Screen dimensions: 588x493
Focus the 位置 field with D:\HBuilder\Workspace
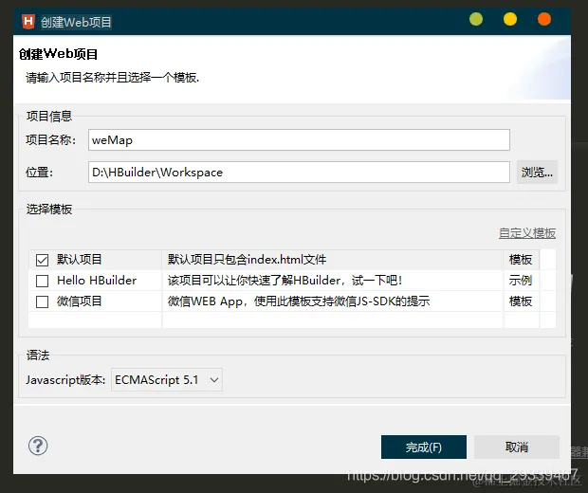[x=299, y=173]
